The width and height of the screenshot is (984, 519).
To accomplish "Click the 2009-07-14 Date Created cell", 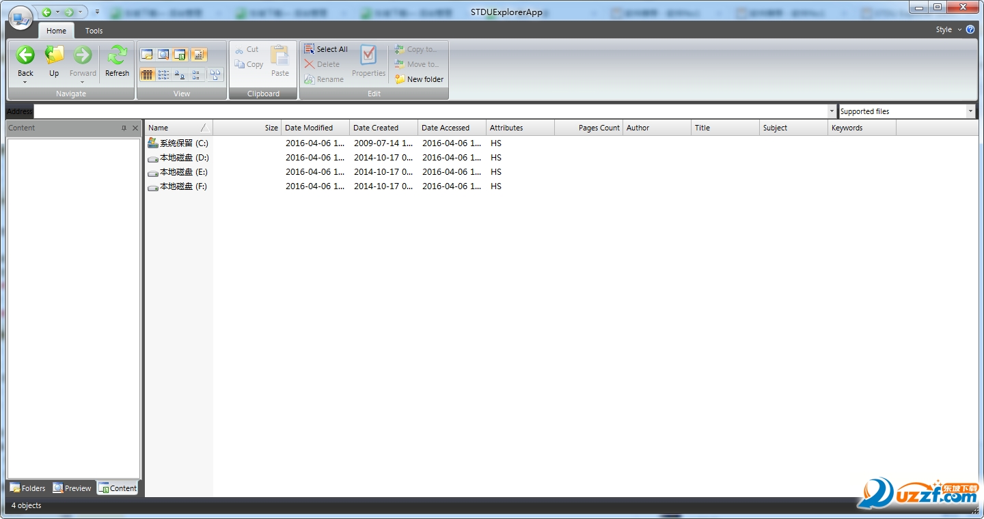I will pos(383,143).
